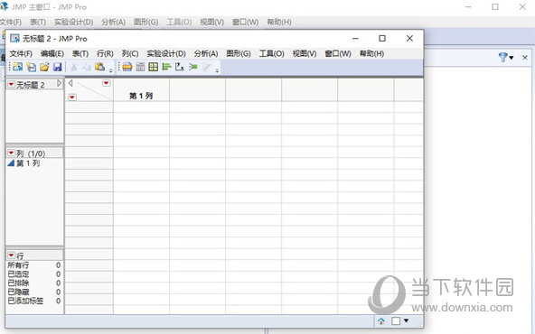Open dropdown arrow next to filter funnel

[512, 58]
